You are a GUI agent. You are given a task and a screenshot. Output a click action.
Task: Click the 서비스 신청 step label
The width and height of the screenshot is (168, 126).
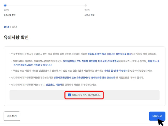[89, 15]
